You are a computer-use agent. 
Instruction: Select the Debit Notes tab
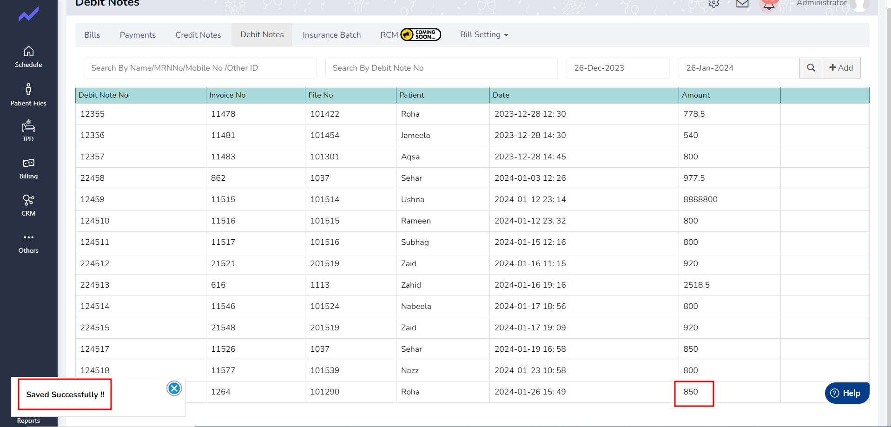click(262, 34)
